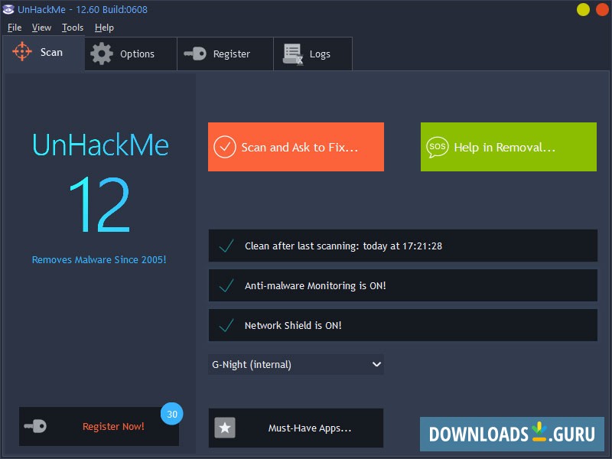Click the Options gear icon
612x459 pixels.
102,54
